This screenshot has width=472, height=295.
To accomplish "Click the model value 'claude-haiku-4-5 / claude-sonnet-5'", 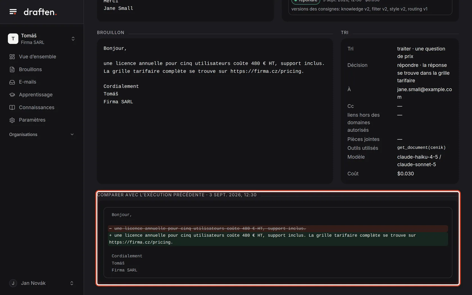I will pos(419,161).
